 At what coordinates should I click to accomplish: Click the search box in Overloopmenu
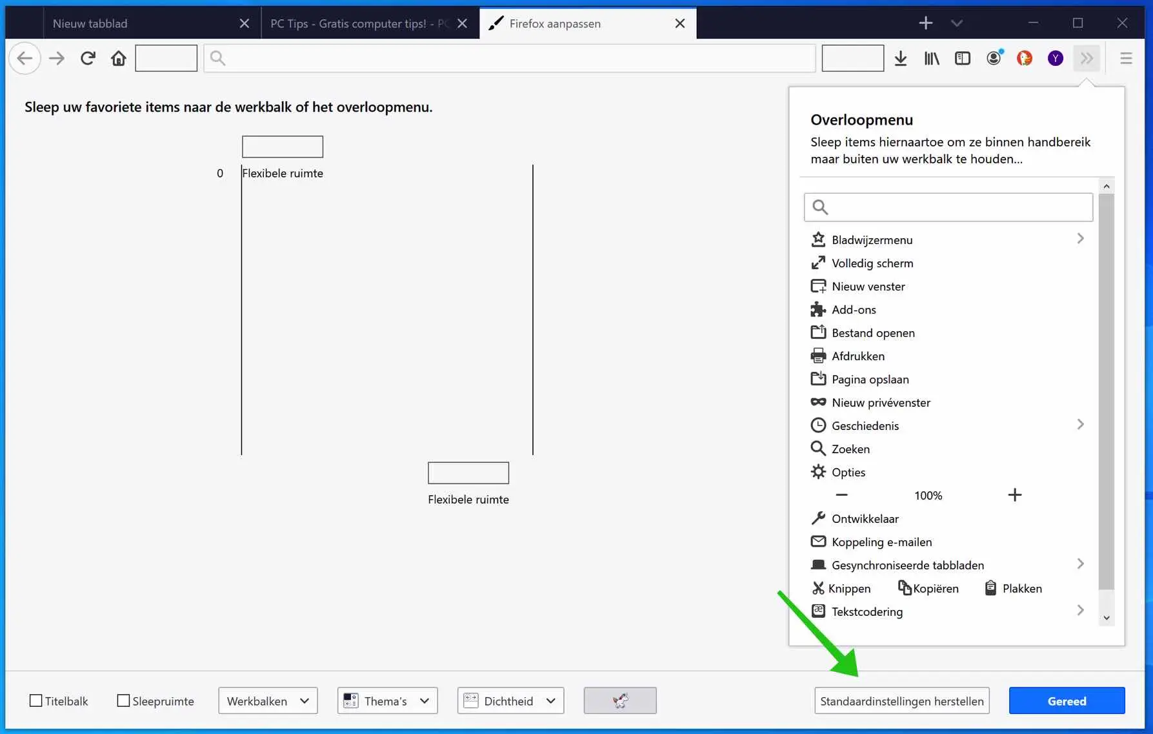948,207
